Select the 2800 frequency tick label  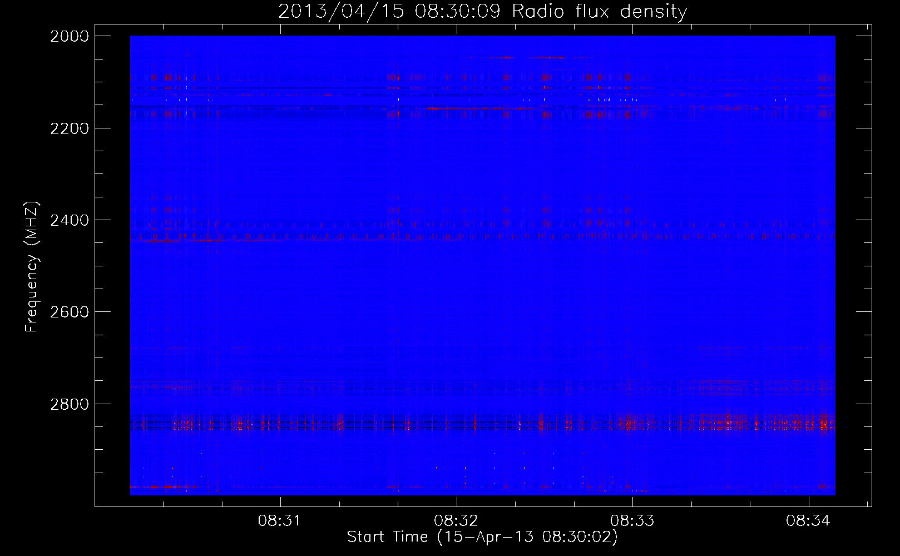click(70, 404)
